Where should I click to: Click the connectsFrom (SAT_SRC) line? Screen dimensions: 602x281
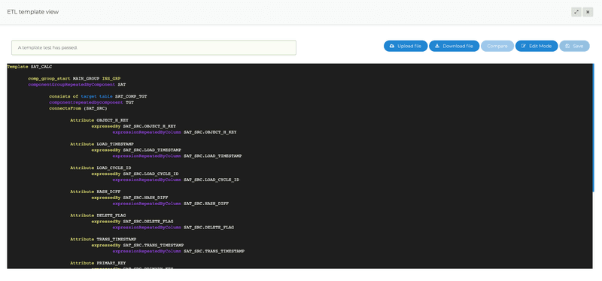point(78,108)
